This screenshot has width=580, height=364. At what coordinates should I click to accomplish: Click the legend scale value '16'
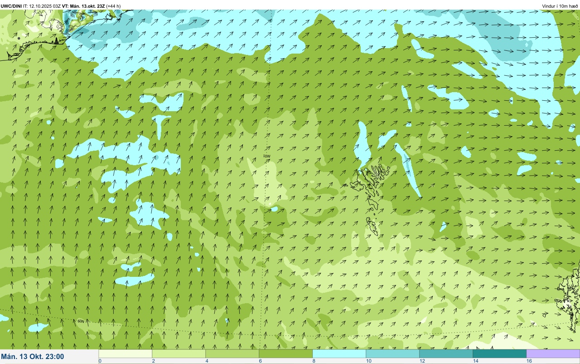pos(529,361)
